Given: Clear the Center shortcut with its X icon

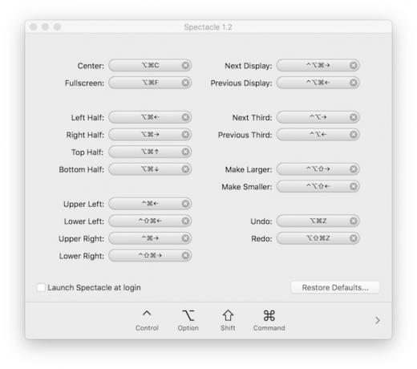Looking at the screenshot, I should 185,65.
